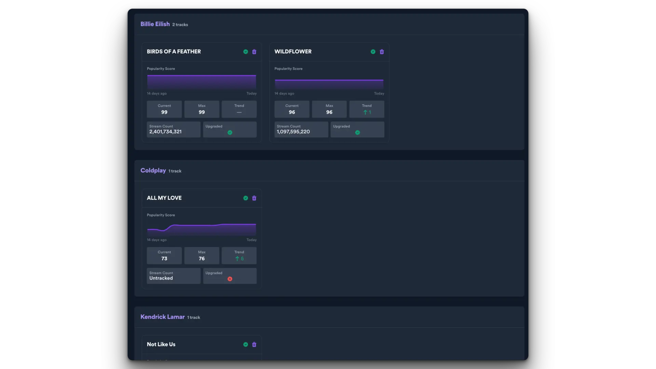Remove "ALL MY LOVE" using its trash icon
Screen dimensions: 656x369
click(254, 198)
